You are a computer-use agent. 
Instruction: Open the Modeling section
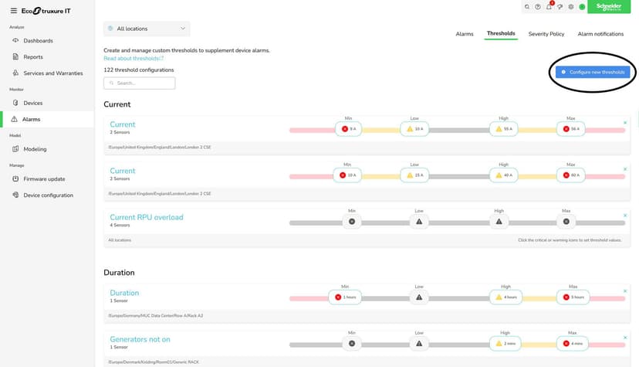coord(35,149)
